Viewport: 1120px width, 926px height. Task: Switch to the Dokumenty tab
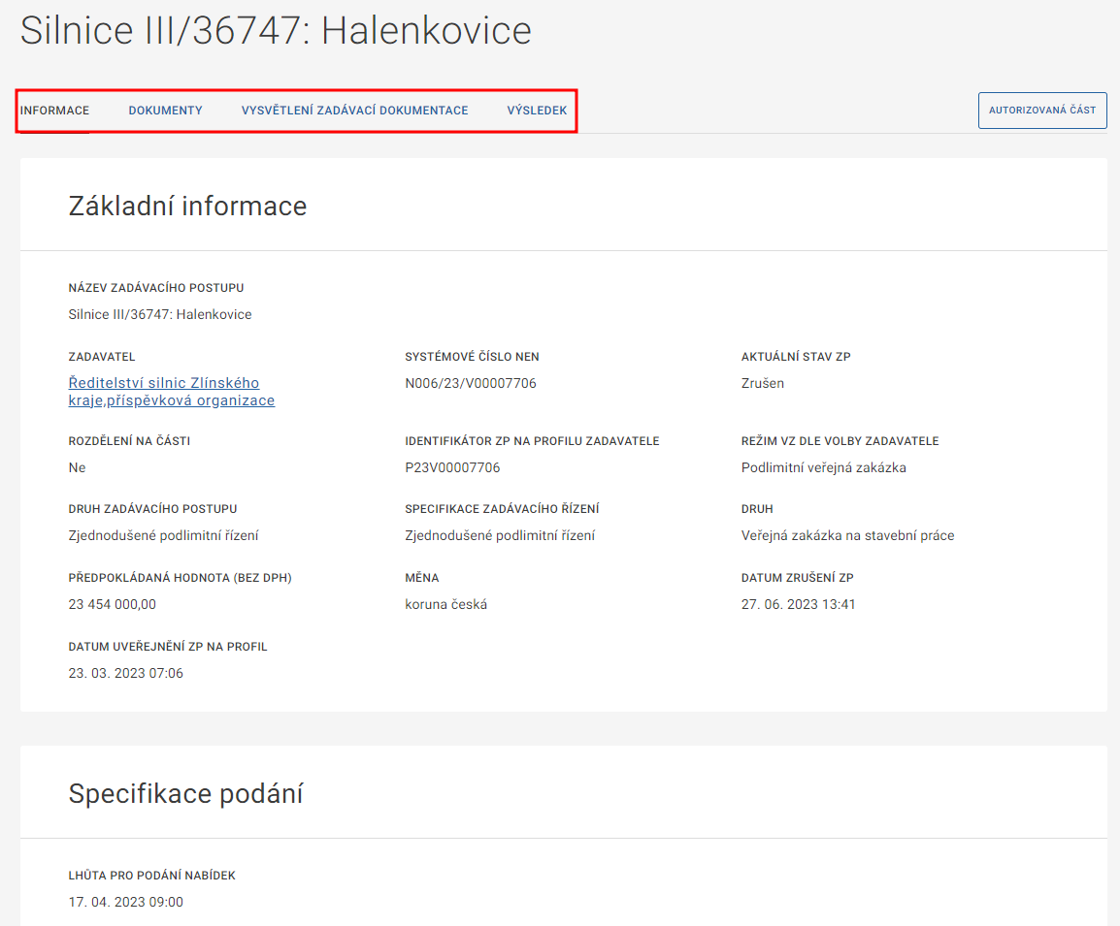click(165, 111)
